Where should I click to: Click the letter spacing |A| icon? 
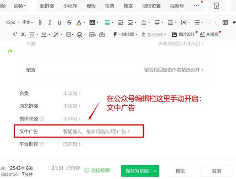[184, 23]
